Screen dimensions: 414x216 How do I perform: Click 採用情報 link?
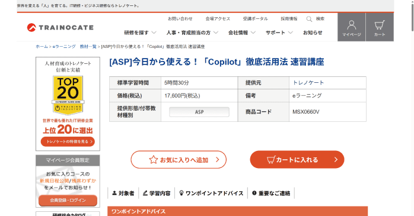pyautogui.click(x=289, y=19)
